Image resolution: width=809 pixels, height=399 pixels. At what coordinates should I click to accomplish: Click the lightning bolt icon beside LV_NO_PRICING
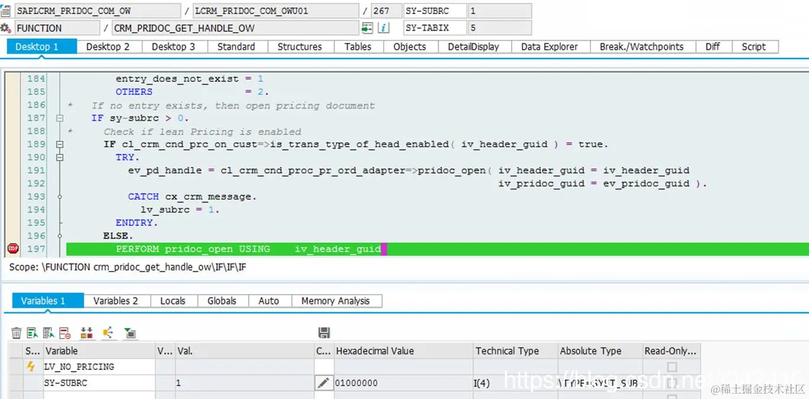tap(31, 366)
